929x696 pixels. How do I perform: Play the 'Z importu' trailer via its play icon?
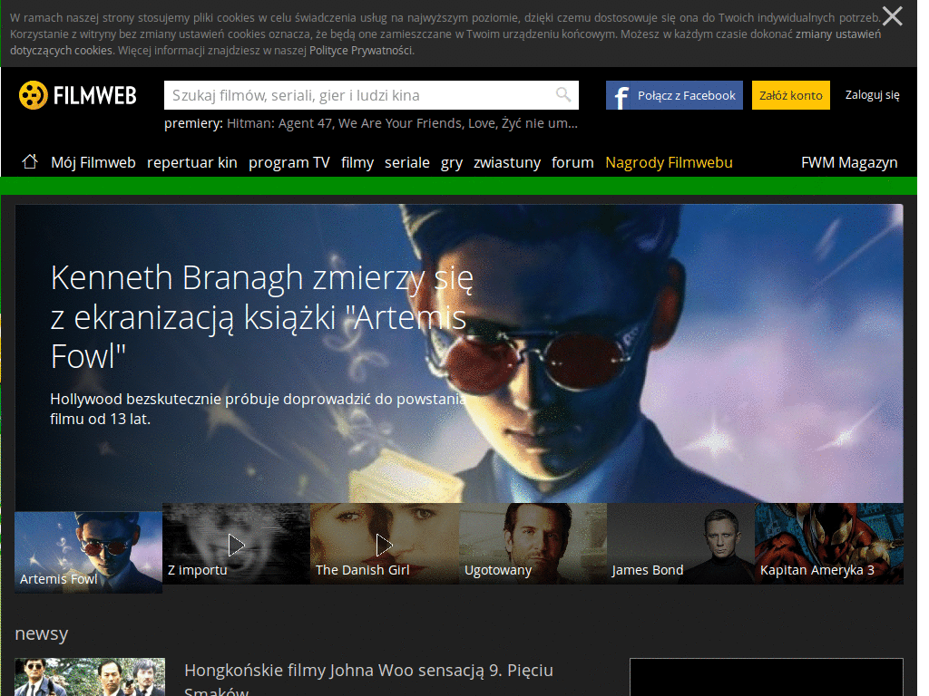(x=236, y=545)
